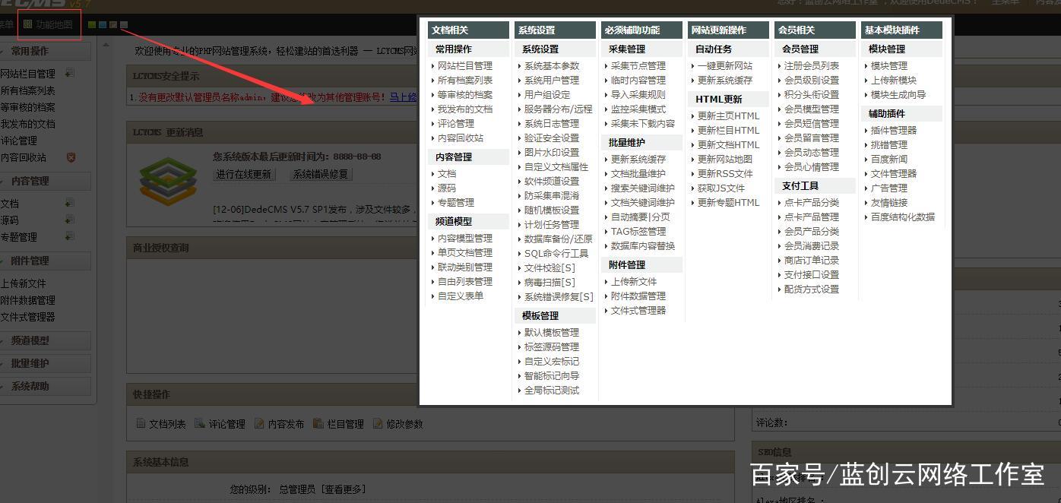Open 验证安全设置 in the function map
Screen dimensions: 1061x503
(x=551, y=138)
